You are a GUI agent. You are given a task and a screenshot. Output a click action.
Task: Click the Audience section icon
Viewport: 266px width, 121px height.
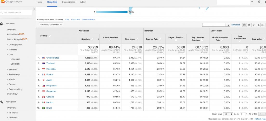tap(2, 24)
